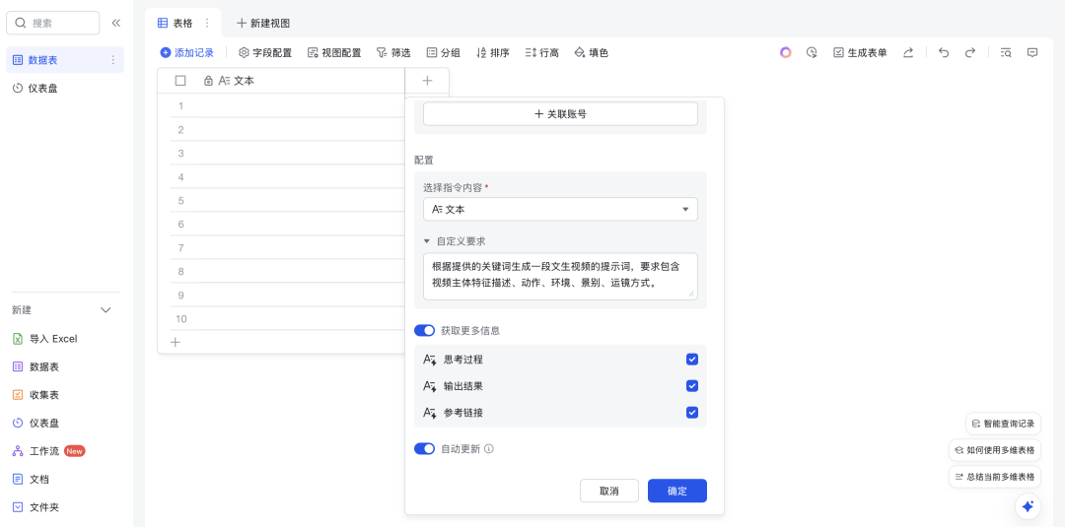Click the 关联账号 button
Screen dimensions: 1065x527
(560, 114)
